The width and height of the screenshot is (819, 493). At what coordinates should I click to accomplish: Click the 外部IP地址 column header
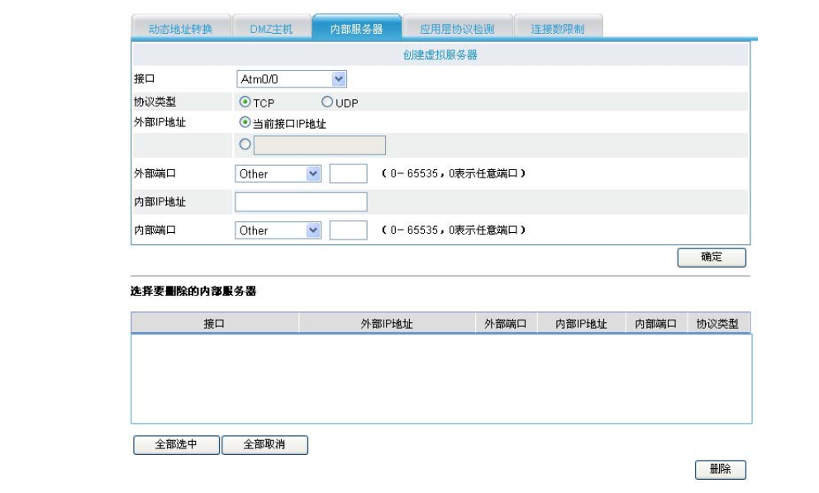tap(387, 324)
